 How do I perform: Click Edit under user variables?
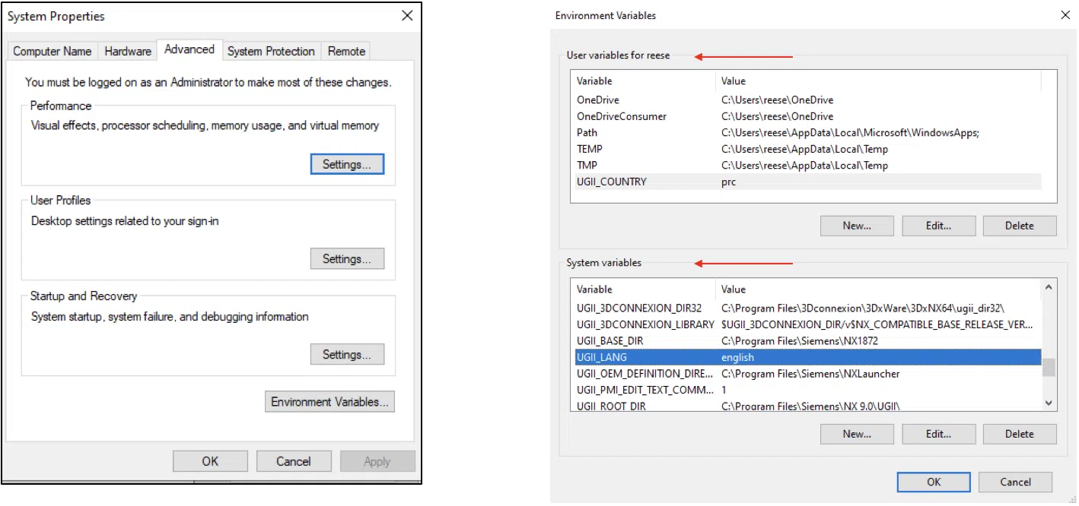pyautogui.click(x=938, y=226)
